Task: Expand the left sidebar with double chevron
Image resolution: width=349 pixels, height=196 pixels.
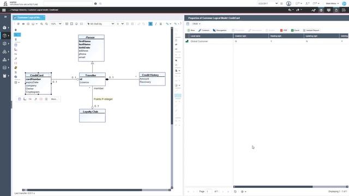Action: click(x=5, y=17)
